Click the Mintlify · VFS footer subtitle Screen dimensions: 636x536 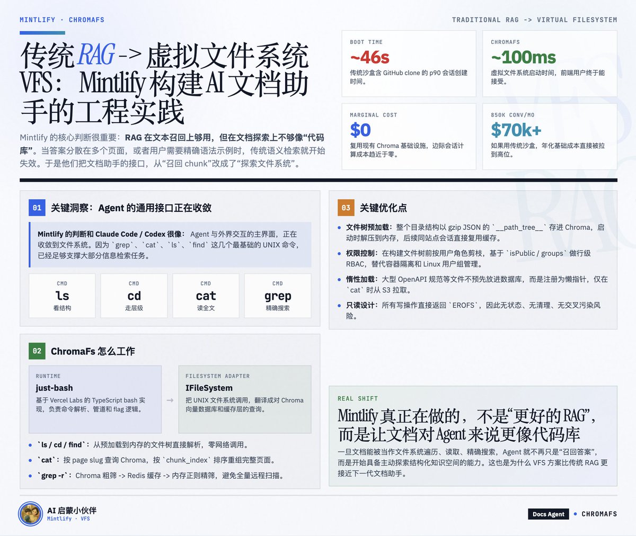click(68, 519)
